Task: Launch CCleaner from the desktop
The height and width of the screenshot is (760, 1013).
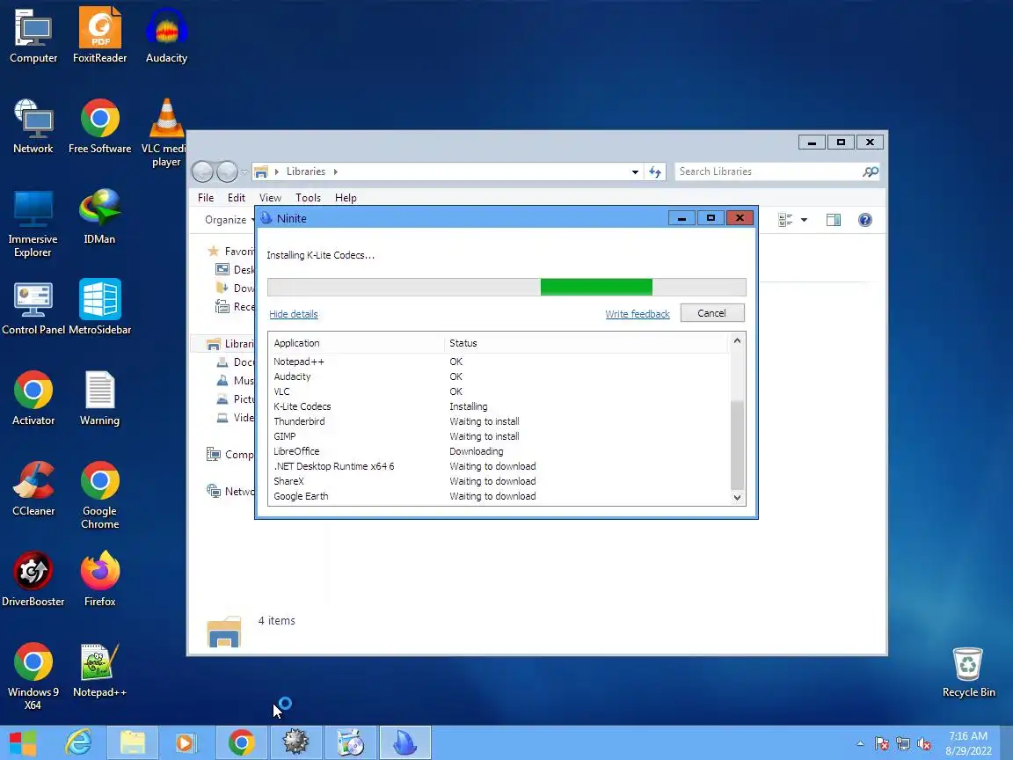Action: pyautogui.click(x=33, y=488)
